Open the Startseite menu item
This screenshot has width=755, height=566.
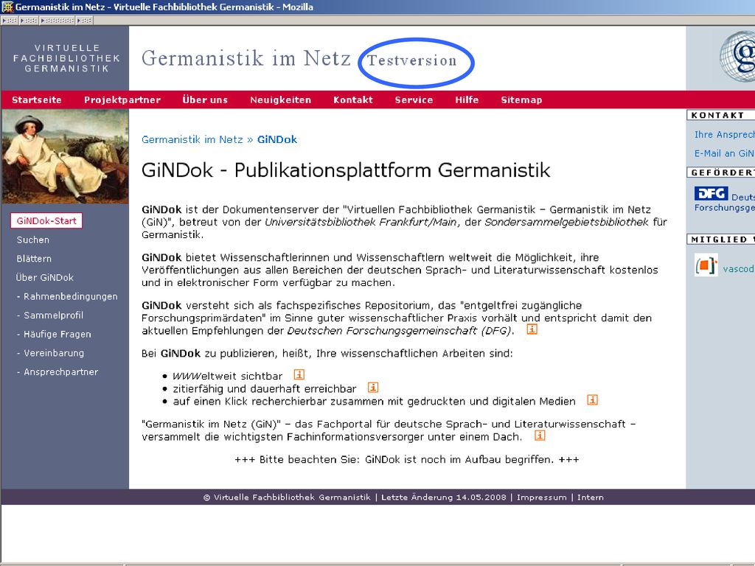click(x=37, y=100)
